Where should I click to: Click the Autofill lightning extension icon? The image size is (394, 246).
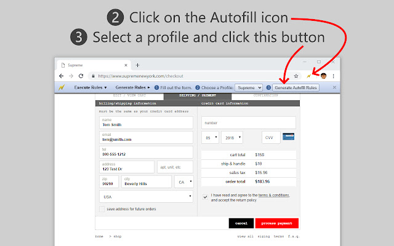308,76
